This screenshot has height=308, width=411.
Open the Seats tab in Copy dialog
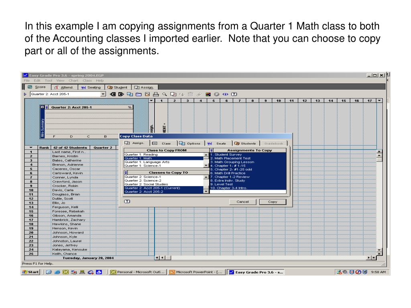(x=218, y=144)
